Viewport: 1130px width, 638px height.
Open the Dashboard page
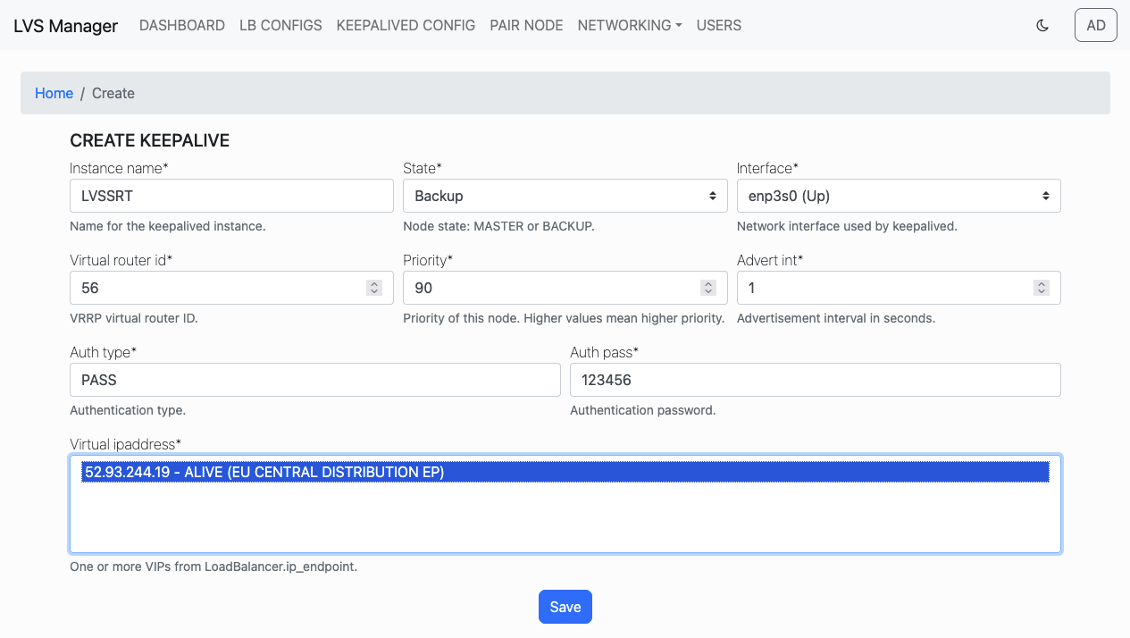(x=182, y=25)
